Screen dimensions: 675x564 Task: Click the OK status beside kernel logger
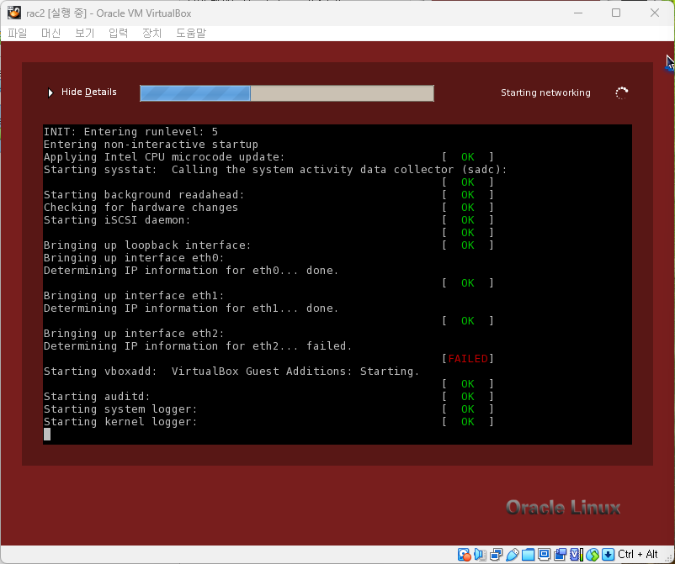[x=467, y=422]
